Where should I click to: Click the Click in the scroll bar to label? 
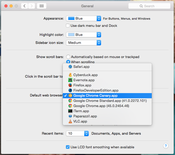point(44,77)
